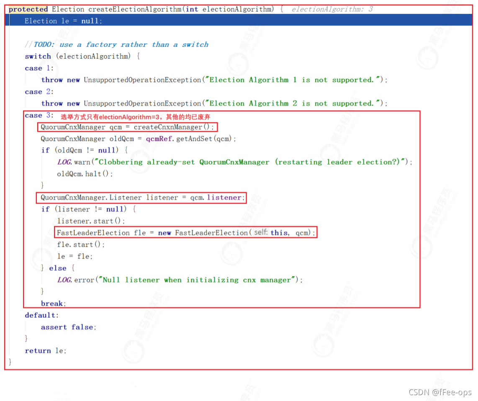Click the 'protected' keyword
This screenshot has height=401, width=478.
click(x=28, y=9)
